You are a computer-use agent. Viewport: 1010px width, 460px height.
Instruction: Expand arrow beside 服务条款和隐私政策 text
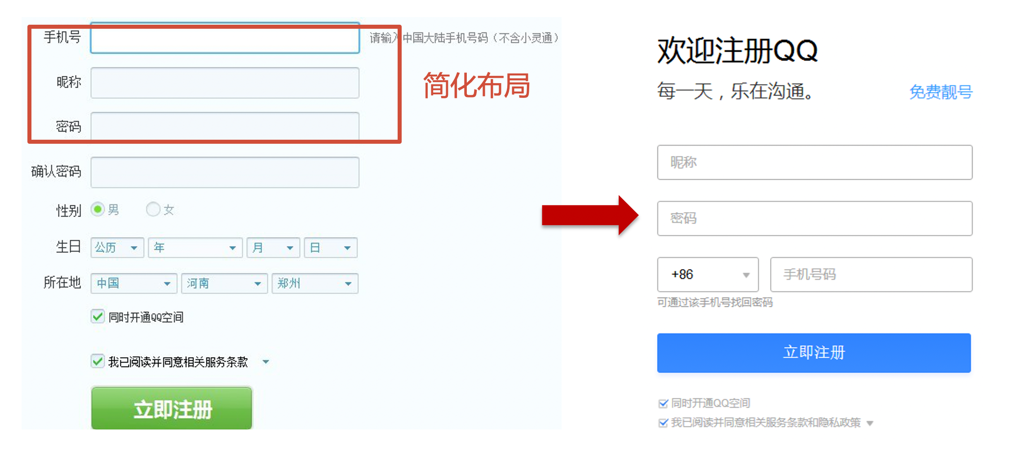point(870,423)
